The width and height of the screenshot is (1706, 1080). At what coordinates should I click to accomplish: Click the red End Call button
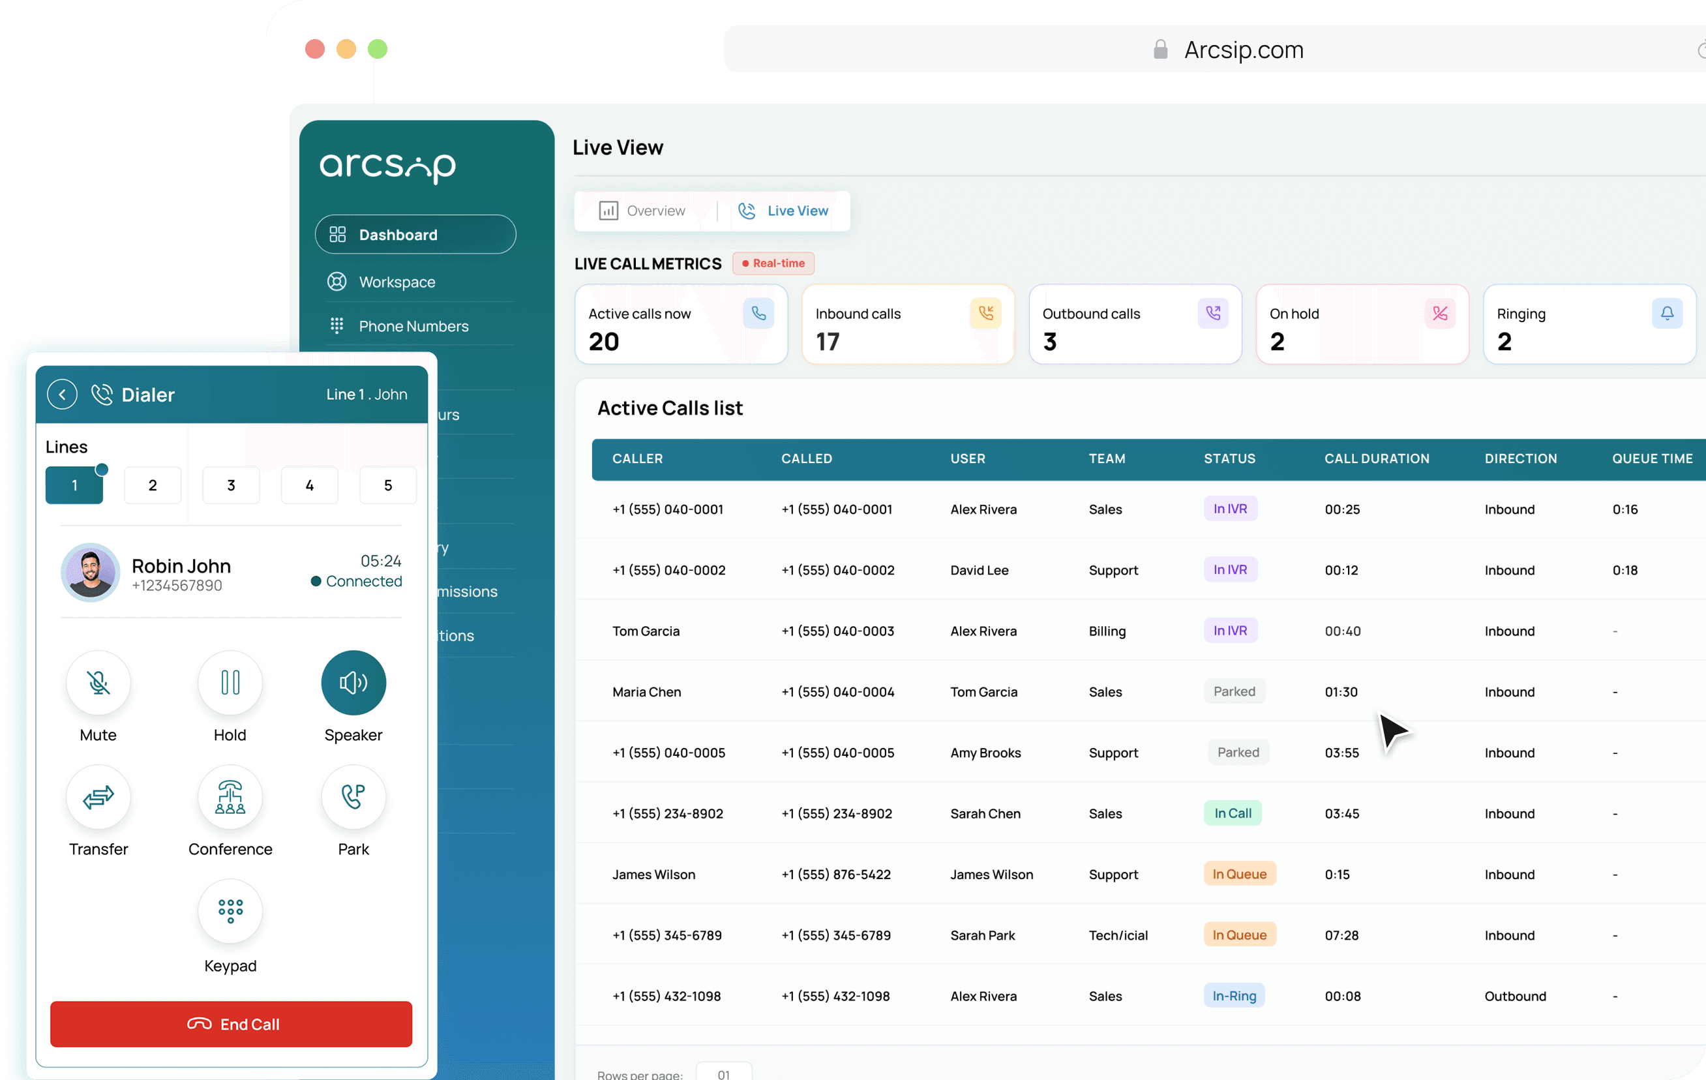pyautogui.click(x=231, y=1023)
